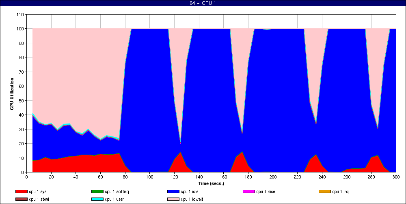Image resolution: width=406 pixels, height=204 pixels.
Task: Click the cyan cpu 1 user legend swatch
Action: tap(97, 200)
